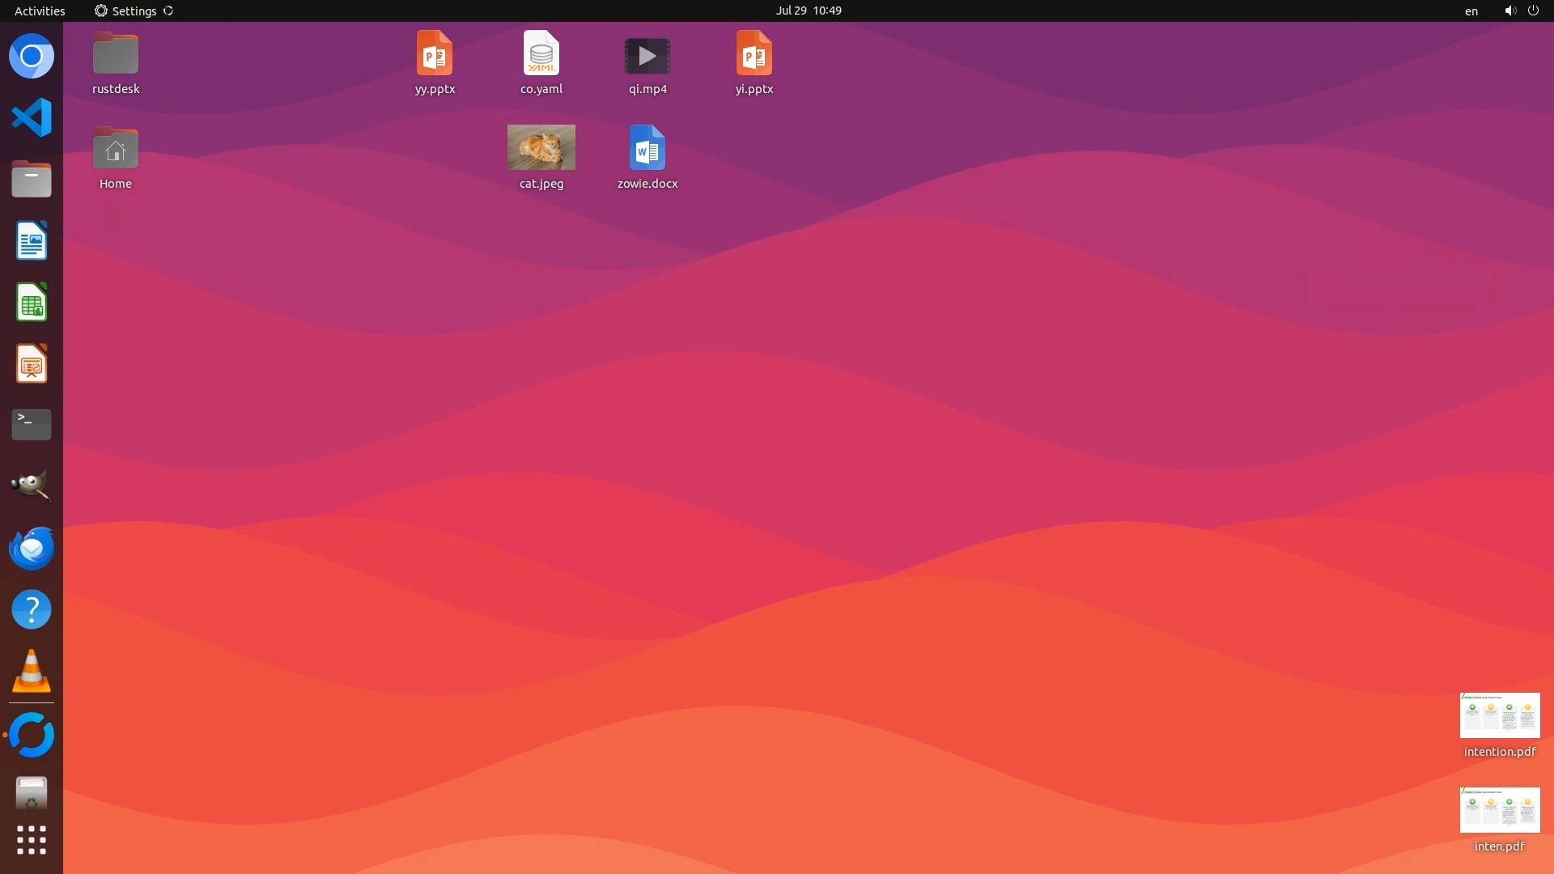Launch GIMP image editor from dock

pos(32,486)
